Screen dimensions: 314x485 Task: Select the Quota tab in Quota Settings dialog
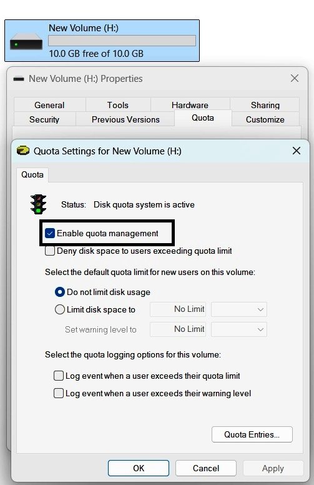(32, 175)
